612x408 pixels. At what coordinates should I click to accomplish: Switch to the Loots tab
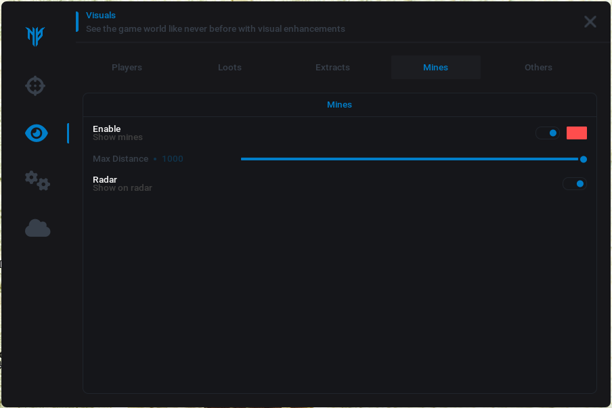tap(230, 68)
